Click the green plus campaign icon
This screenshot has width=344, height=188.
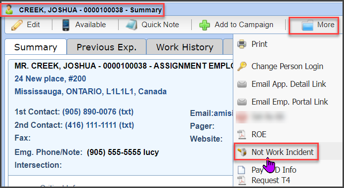click(205, 25)
